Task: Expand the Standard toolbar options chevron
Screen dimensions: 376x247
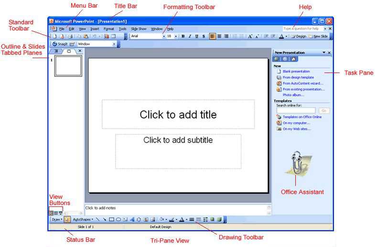Action: pos(126,36)
